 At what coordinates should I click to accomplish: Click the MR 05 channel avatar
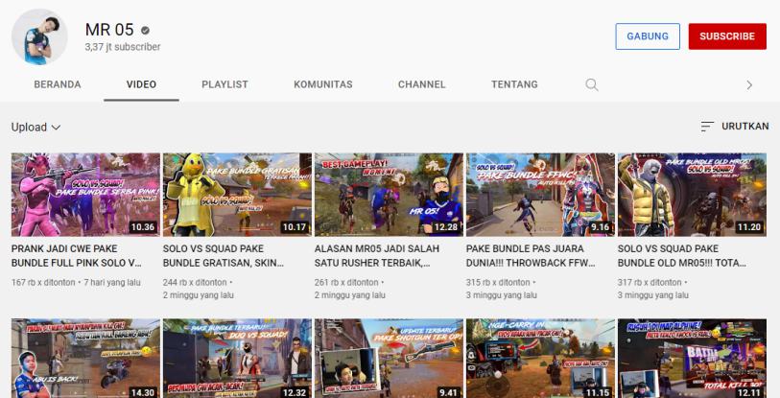pos(39,36)
